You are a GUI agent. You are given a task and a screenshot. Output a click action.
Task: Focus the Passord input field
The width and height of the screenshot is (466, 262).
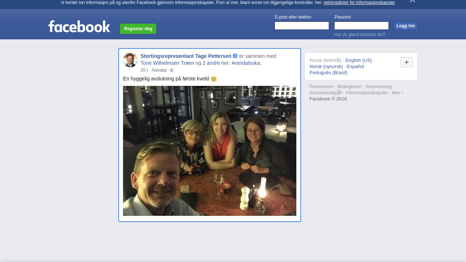click(362, 26)
